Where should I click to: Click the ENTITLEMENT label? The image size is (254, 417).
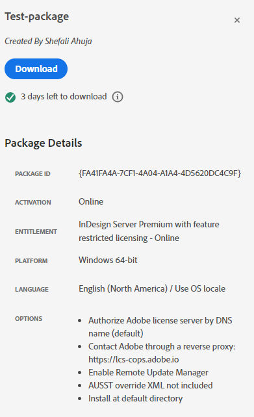point(36,232)
